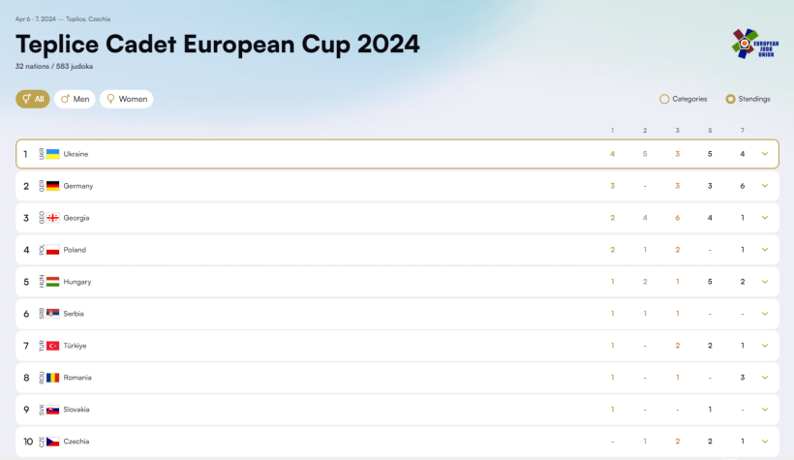Filter results by Men
This screenshot has height=460, width=794.
tap(75, 99)
